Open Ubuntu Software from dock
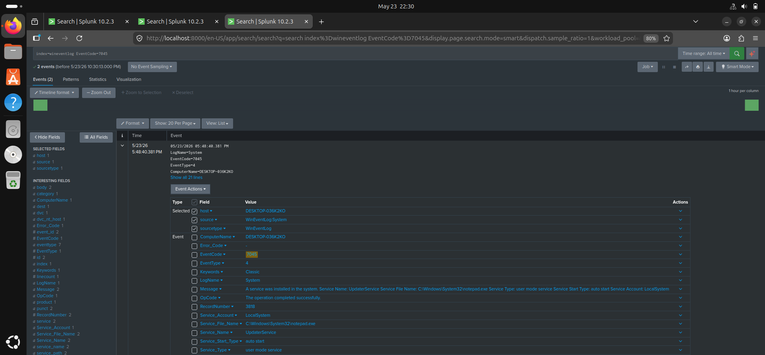Image resolution: width=765 pixels, height=355 pixels. tap(13, 77)
